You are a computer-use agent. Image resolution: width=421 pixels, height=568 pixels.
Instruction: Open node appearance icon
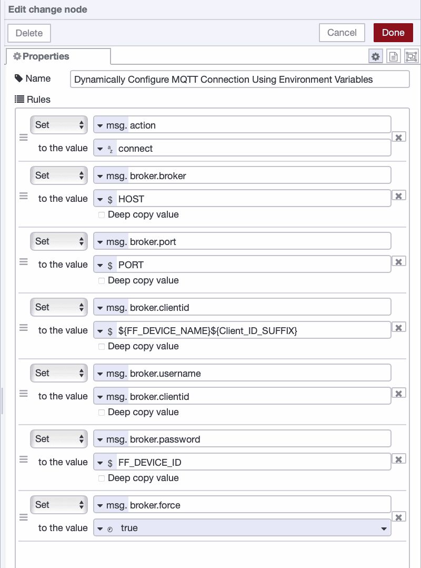pos(411,57)
